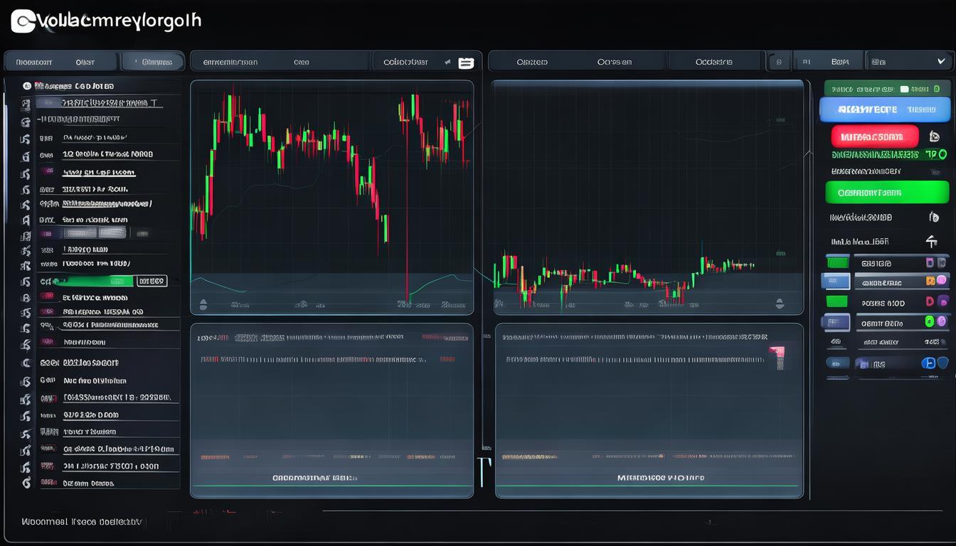Toggle the green circle switch in the right panel list
956x546 pixels.
(929, 322)
